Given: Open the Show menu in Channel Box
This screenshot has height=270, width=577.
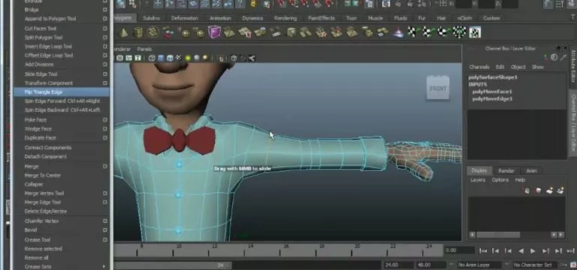Looking at the screenshot, I should [538, 67].
